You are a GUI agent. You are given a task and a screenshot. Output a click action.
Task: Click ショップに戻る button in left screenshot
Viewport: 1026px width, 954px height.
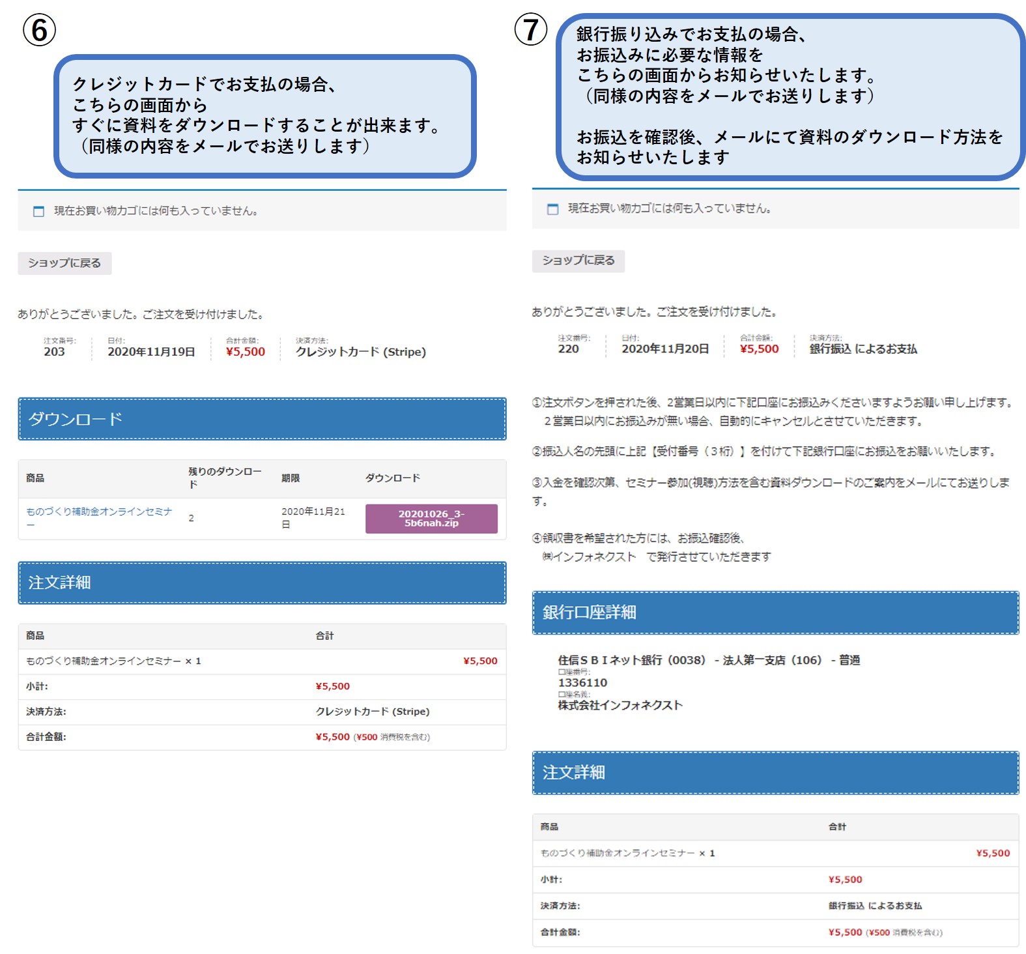[64, 263]
